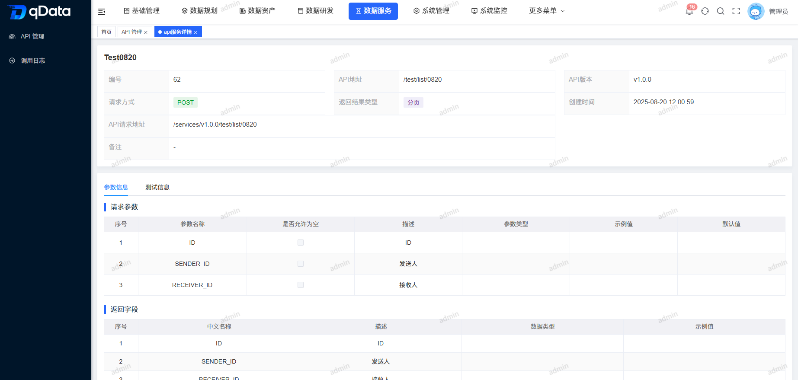This screenshot has width=798, height=380.
Task: Click API version value v1.0.0
Action: 642,80
